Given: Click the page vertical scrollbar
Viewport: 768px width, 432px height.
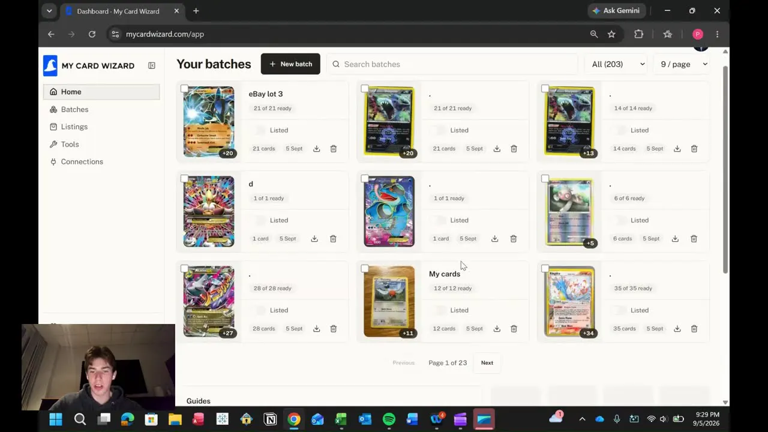Looking at the screenshot, I should click(x=725, y=171).
